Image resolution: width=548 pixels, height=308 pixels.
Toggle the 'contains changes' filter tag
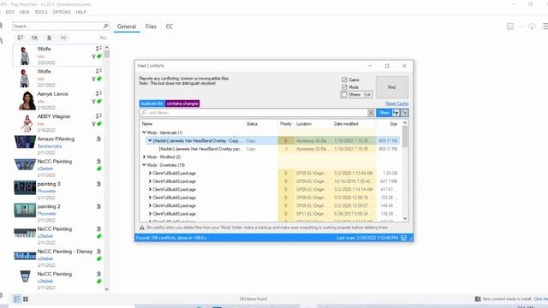pos(182,104)
